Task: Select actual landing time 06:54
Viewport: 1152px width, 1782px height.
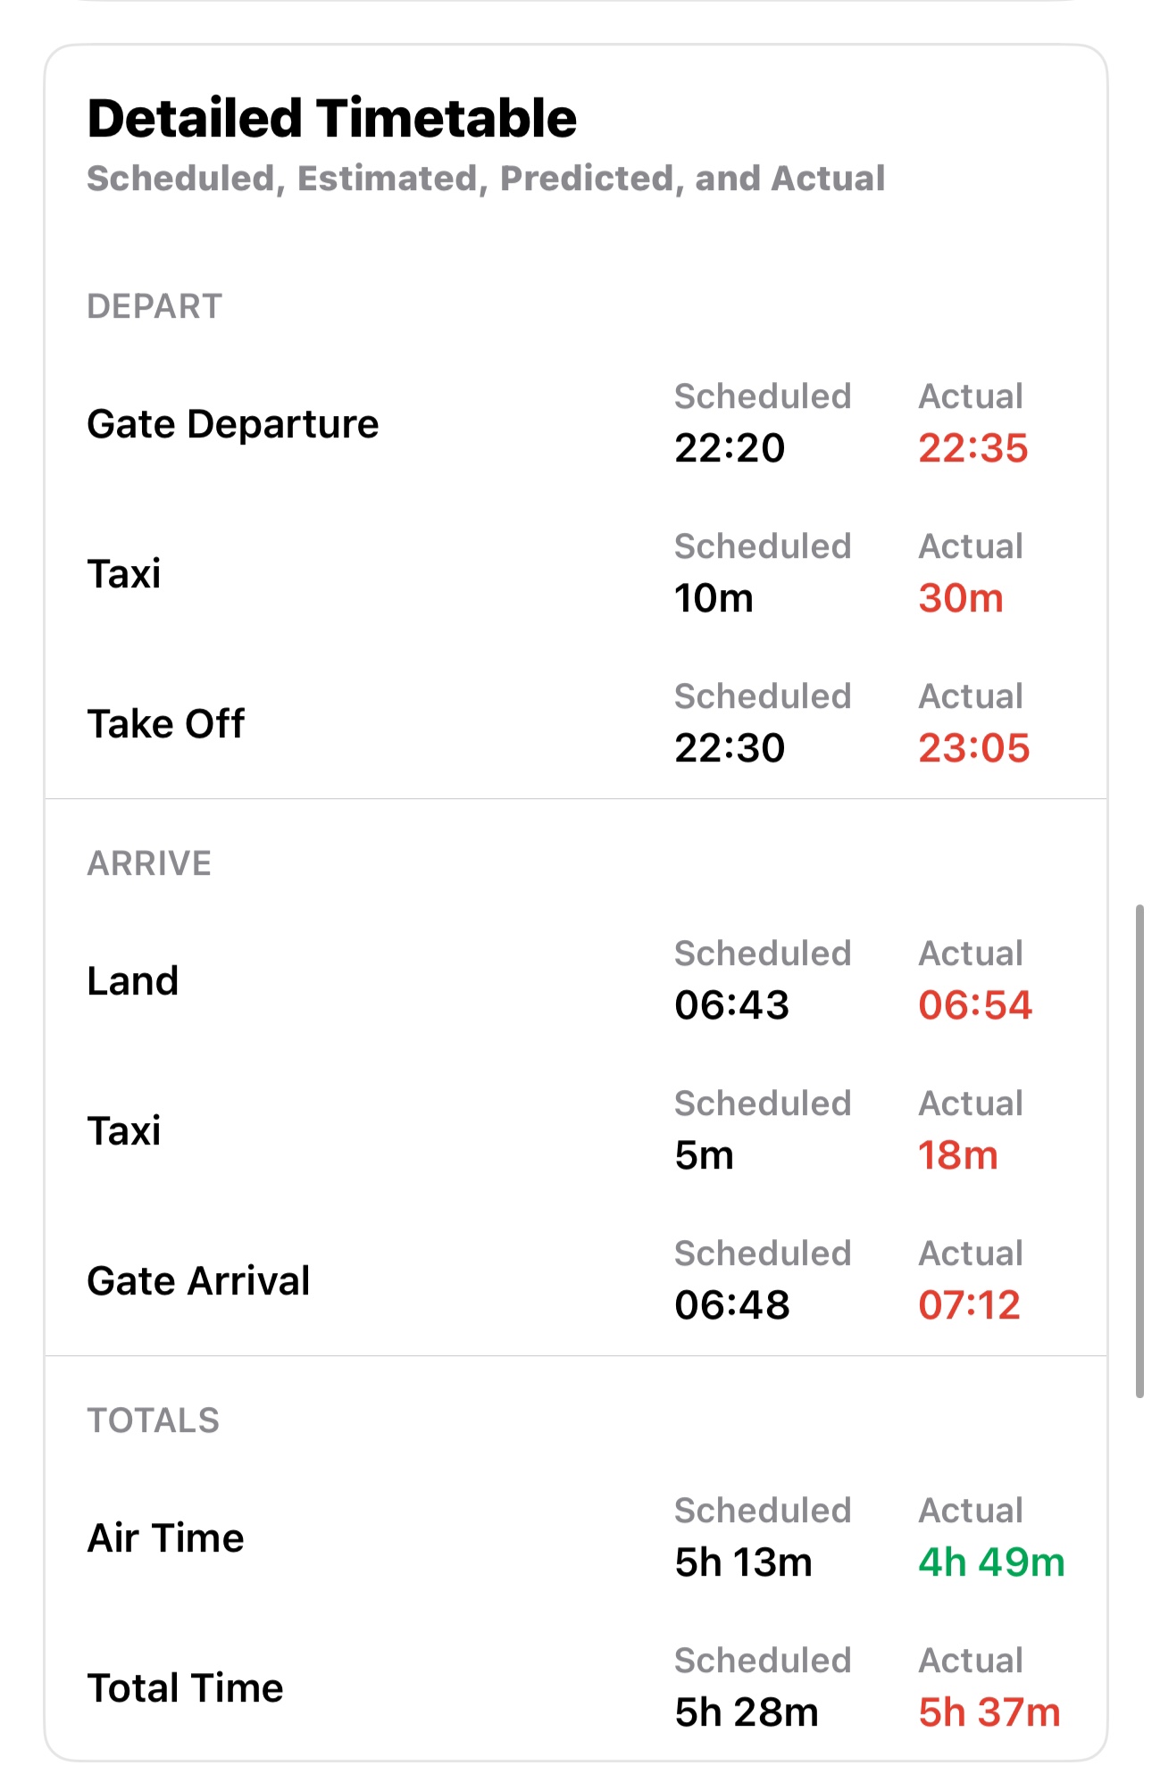Action: coord(975,1004)
